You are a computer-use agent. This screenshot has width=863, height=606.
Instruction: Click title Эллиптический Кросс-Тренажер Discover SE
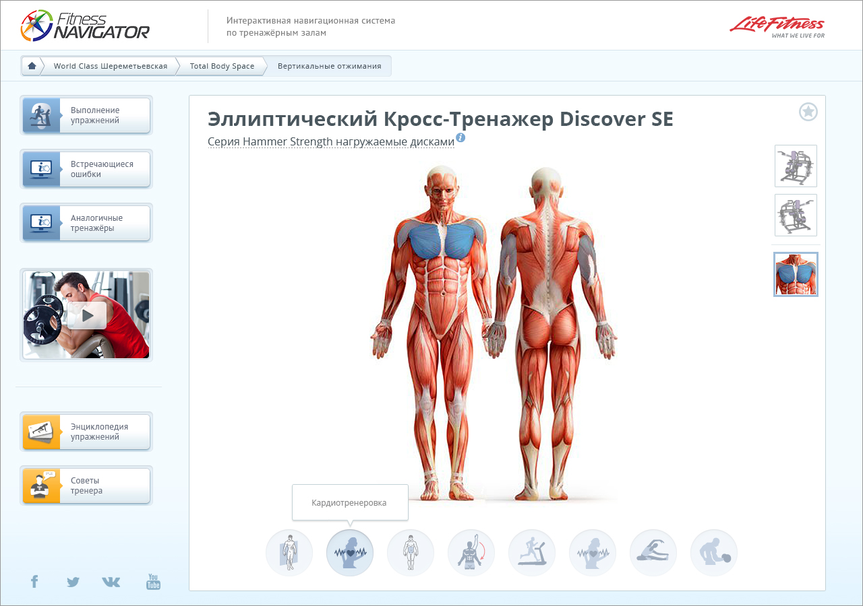point(440,119)
